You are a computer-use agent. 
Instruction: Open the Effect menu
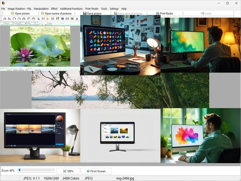click(54, 9)
